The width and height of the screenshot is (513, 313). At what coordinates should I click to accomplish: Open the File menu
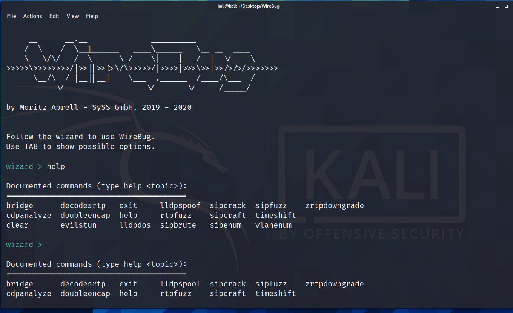click(x=11, y=16)
